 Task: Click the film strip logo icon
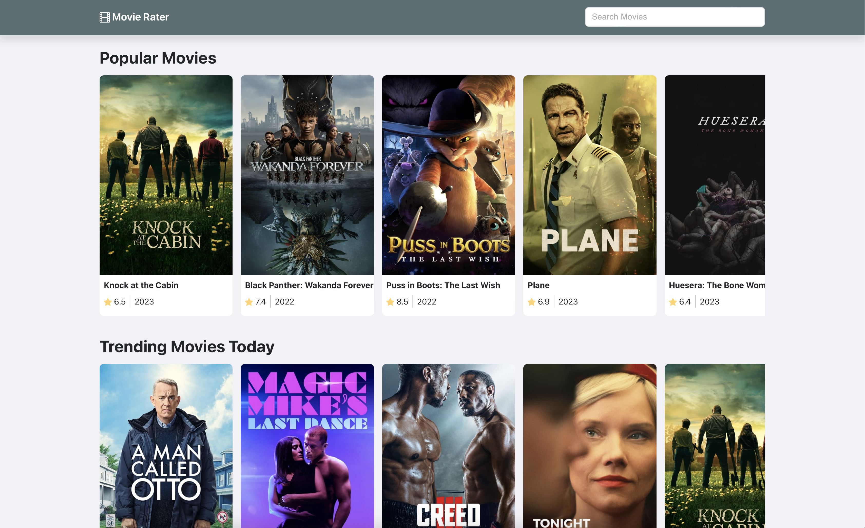click(x=105, y=17)
